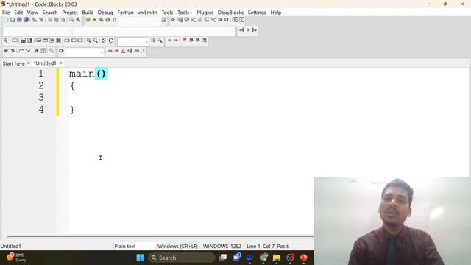The width and height of the screenshot is (471, 265).
Task: Click the Paste toolbar icon
Action: tap(63, 20)
